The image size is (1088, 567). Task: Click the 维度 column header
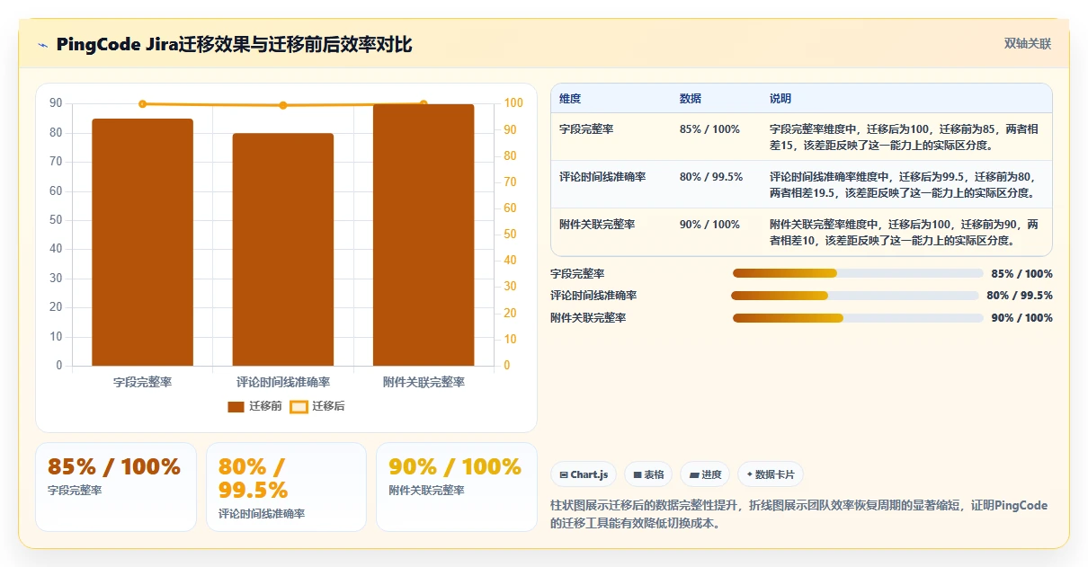(x=570, y=99)
